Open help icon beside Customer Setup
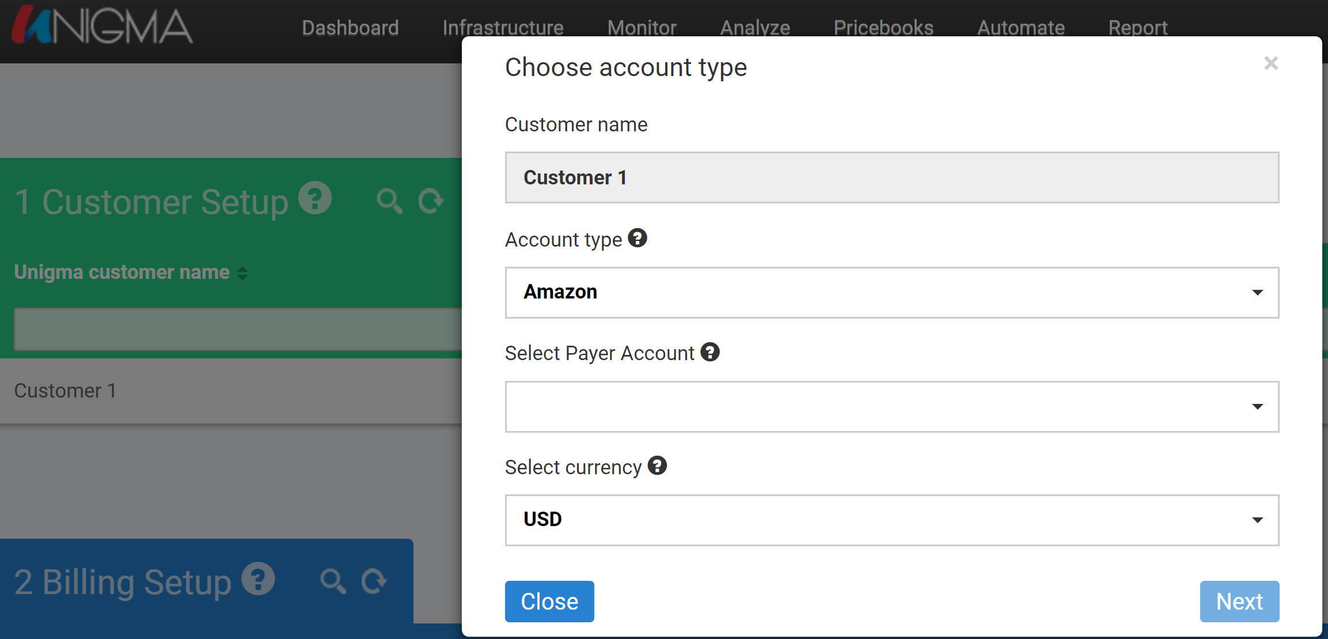Screen dimensions: 1328x639 pyautogui.click(x=315, y=198)
